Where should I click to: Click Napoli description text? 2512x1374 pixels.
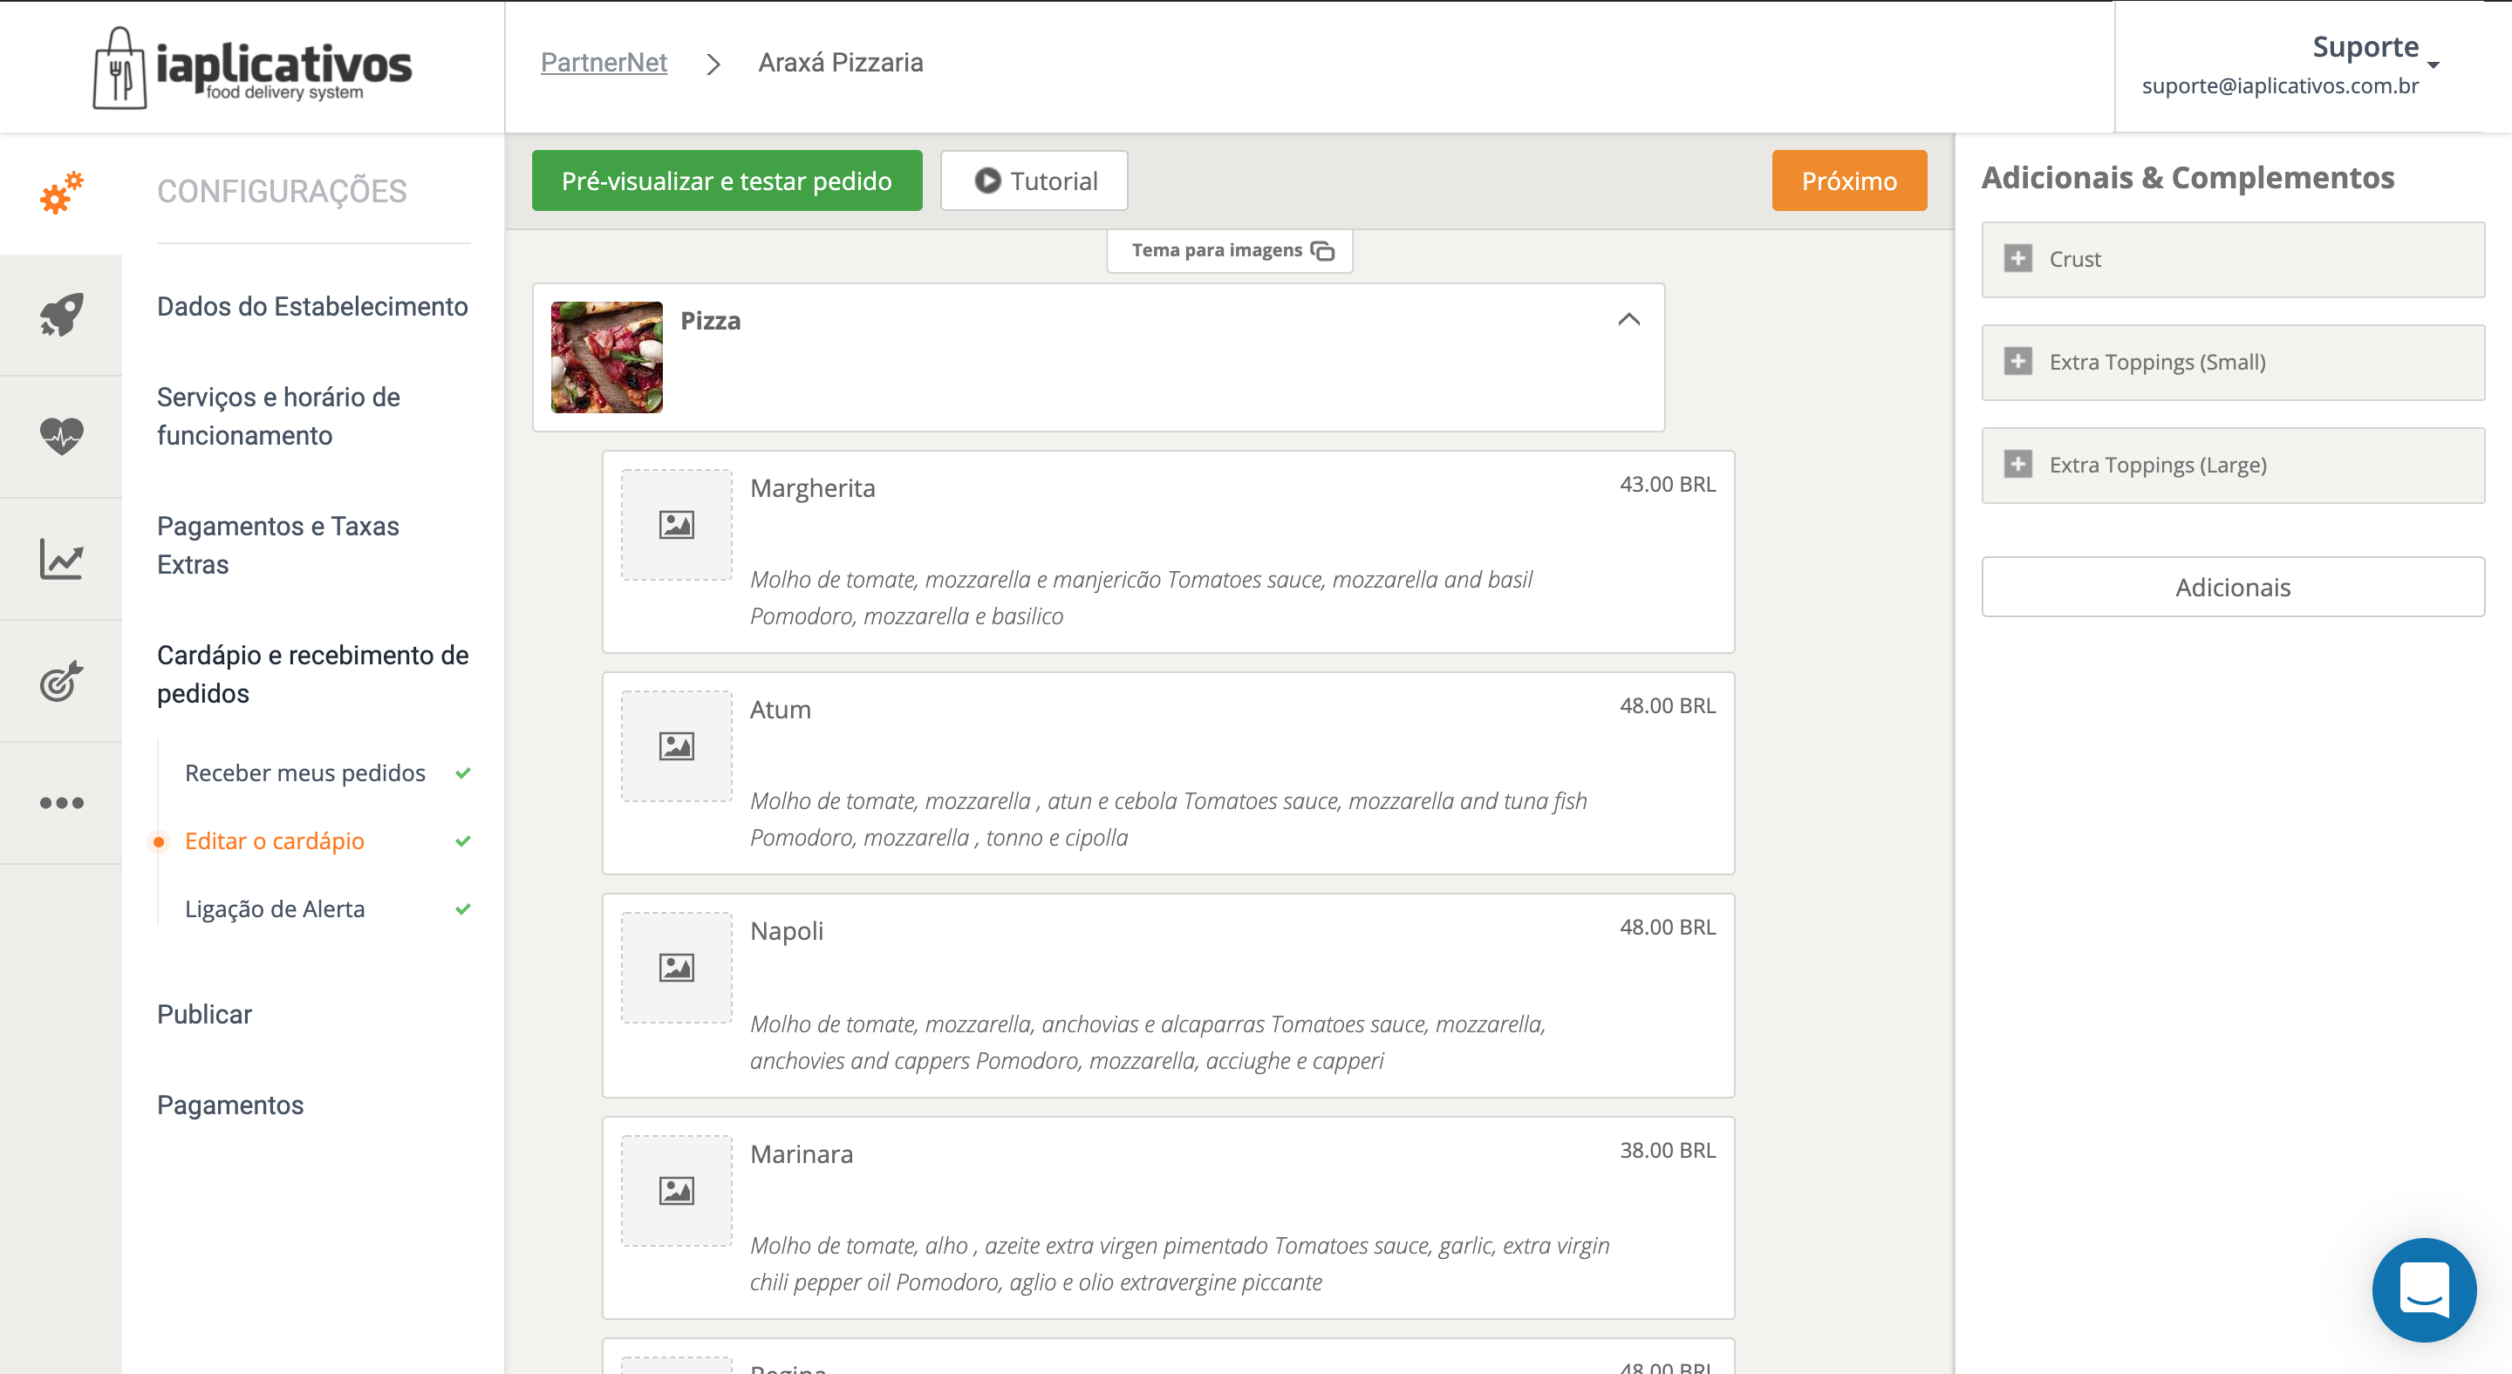(1148, 1042)
